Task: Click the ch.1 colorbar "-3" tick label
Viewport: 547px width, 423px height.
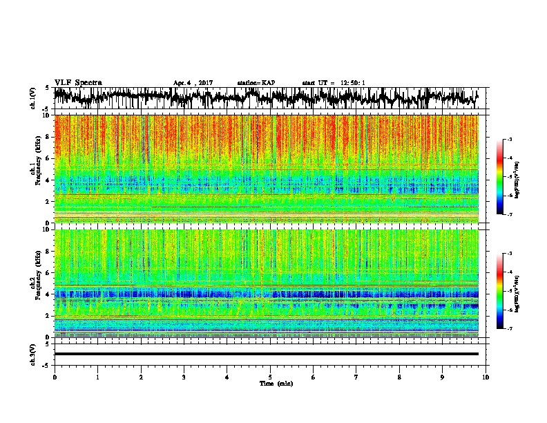Action: click(x=510, y=140)
